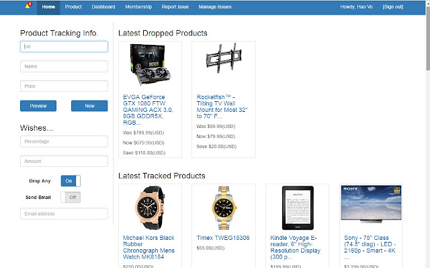Open the Rocketfish Tilting TV Wall Mount link
430x268 pixels.
click(222, 107)
